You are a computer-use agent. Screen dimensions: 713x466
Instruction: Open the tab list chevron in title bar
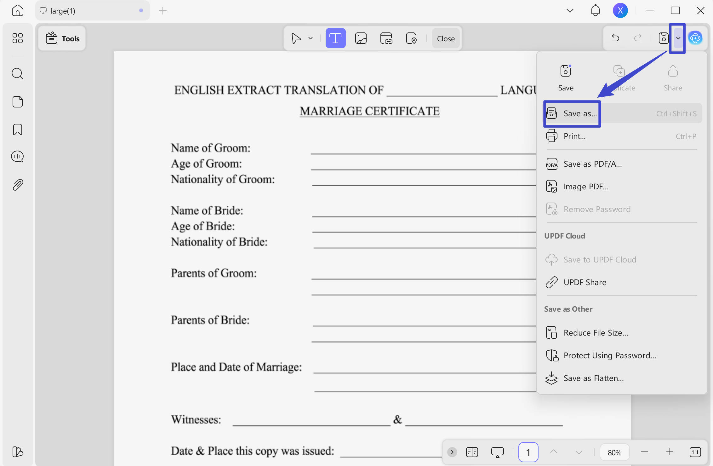[570, 11]
